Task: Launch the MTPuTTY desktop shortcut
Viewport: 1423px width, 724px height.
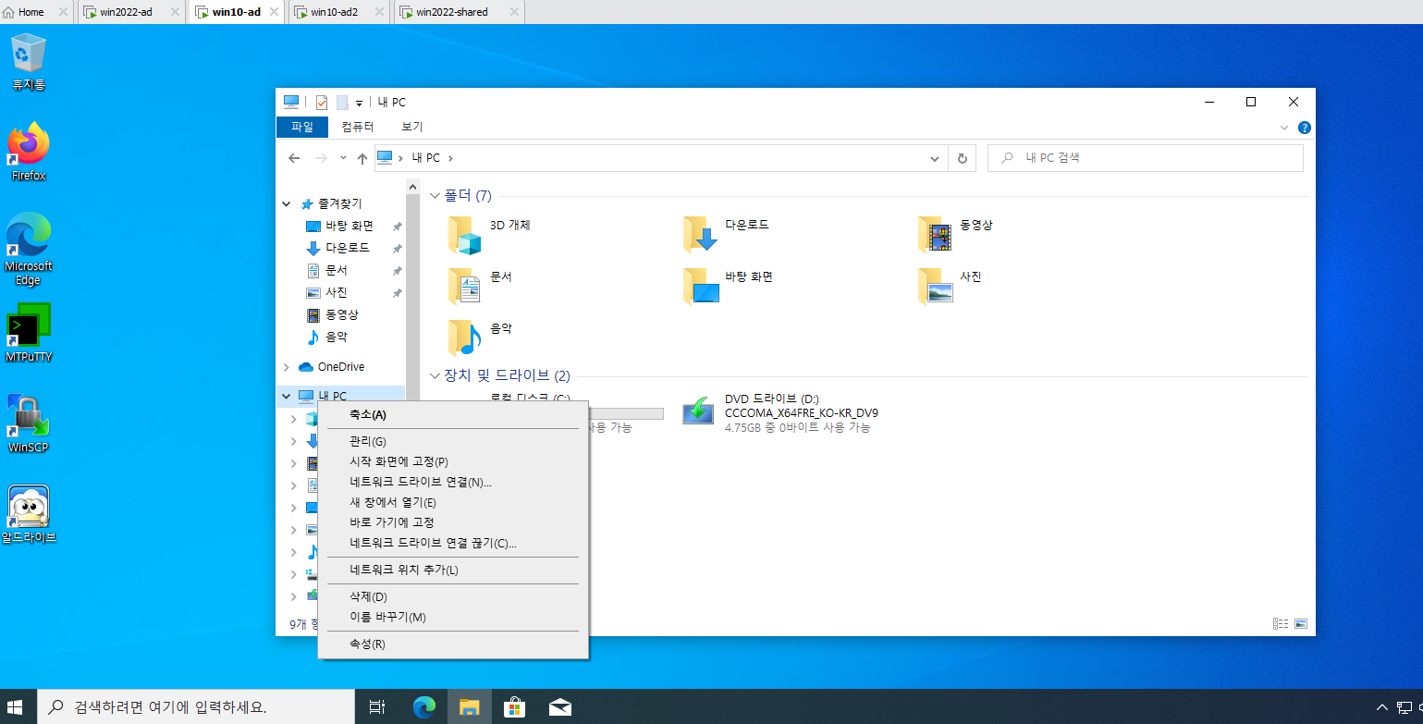Action: pyautogui.click(x=28, y=333)
